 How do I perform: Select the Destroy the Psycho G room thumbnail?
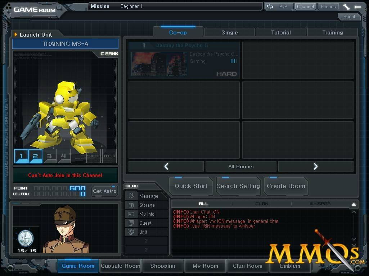159,64
